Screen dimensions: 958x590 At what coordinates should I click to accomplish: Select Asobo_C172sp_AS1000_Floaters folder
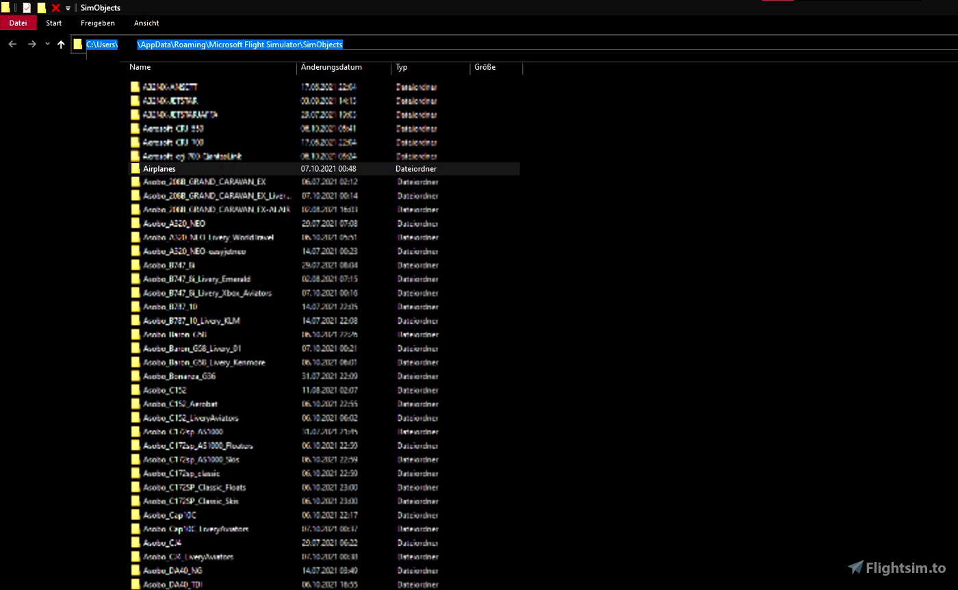tap(198, 446)
